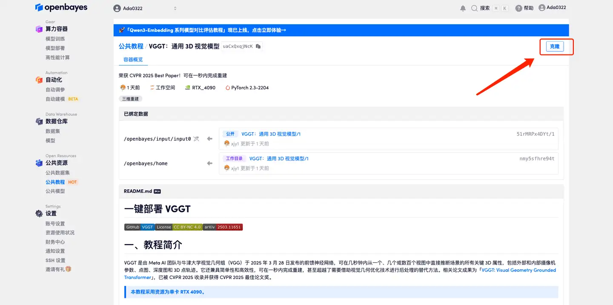Open 自动建模 BETA in the sidebar
This screenshot has width=613, height=305.
[62, 99]
